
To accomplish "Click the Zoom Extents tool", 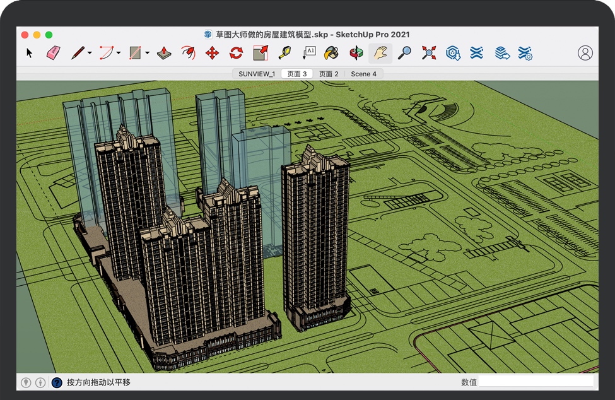I will click(429, 53).
